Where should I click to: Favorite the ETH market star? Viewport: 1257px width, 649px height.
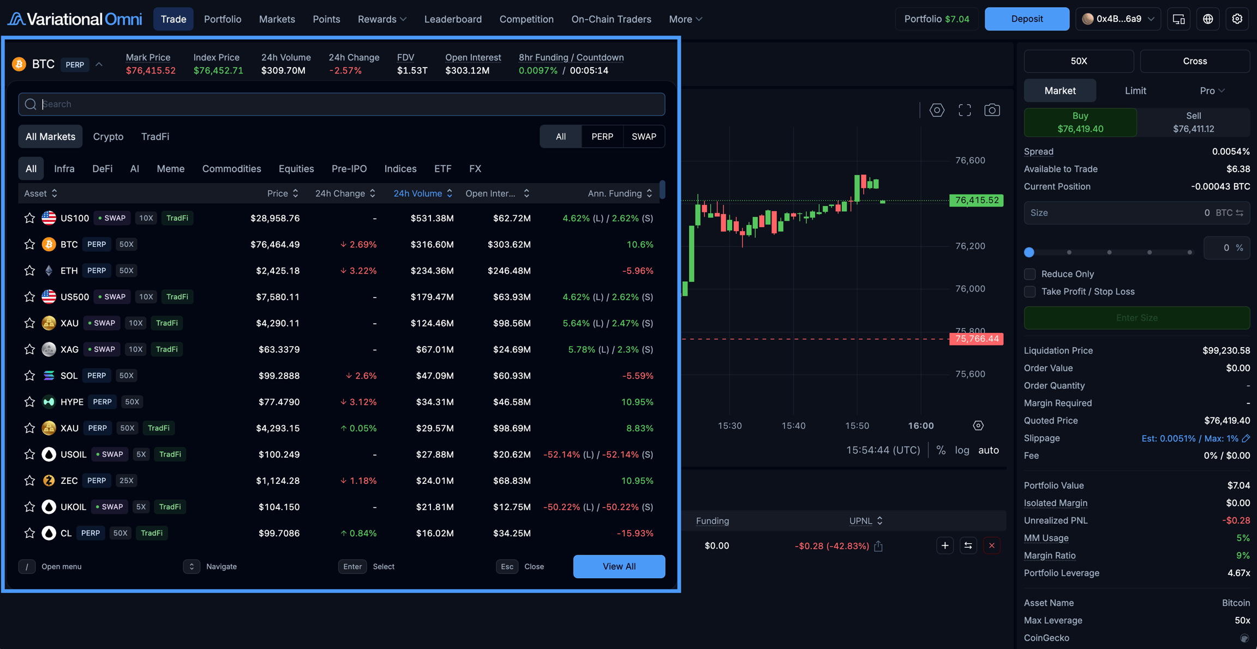29,270
